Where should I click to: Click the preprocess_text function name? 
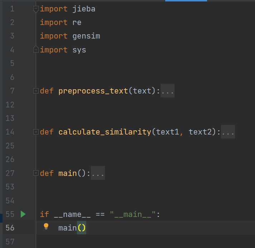(93, 91)
